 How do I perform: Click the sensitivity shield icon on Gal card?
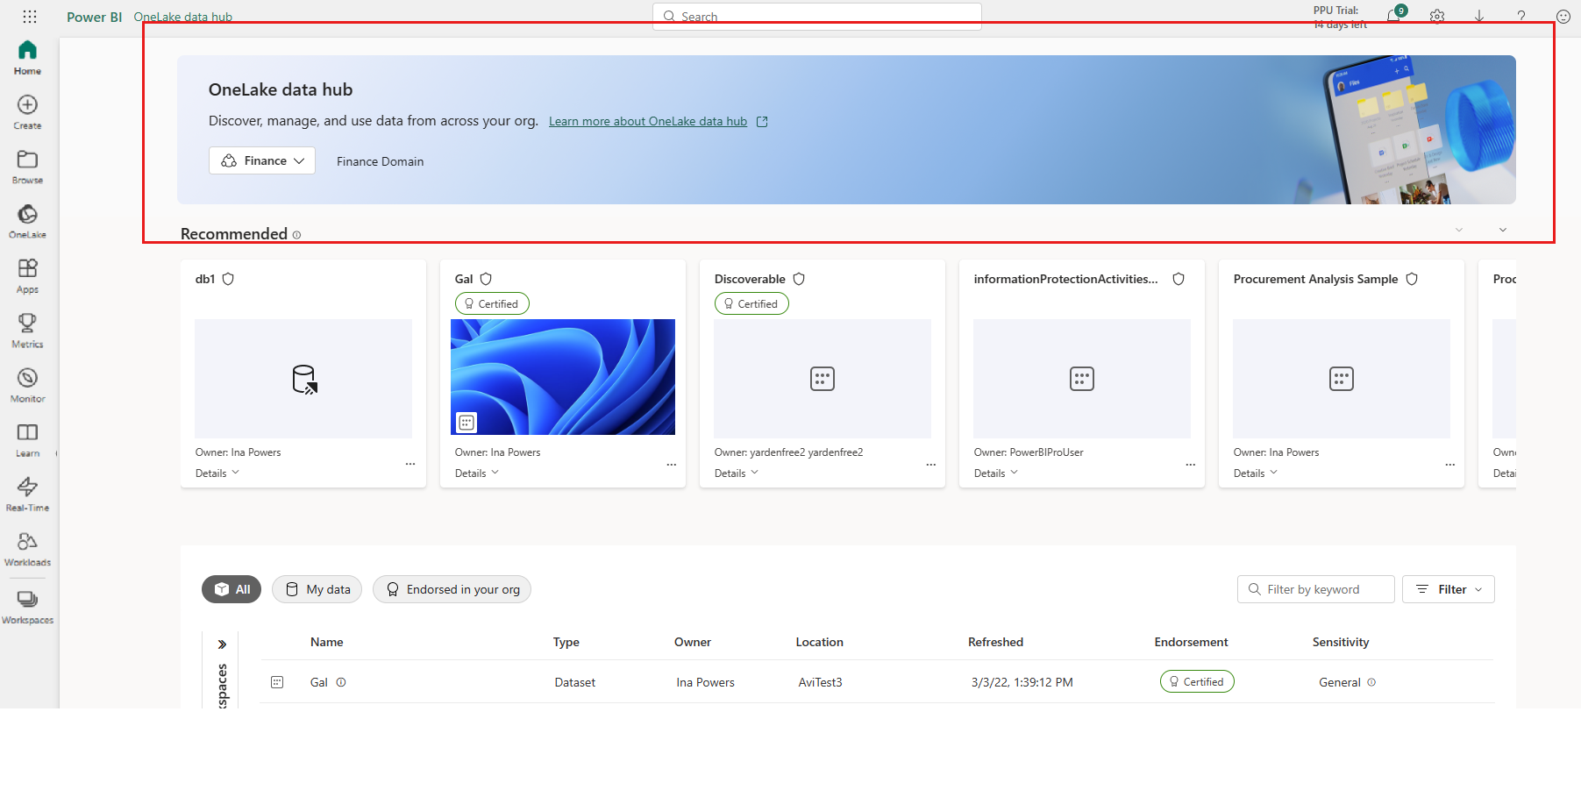click(x=486, y=279)
